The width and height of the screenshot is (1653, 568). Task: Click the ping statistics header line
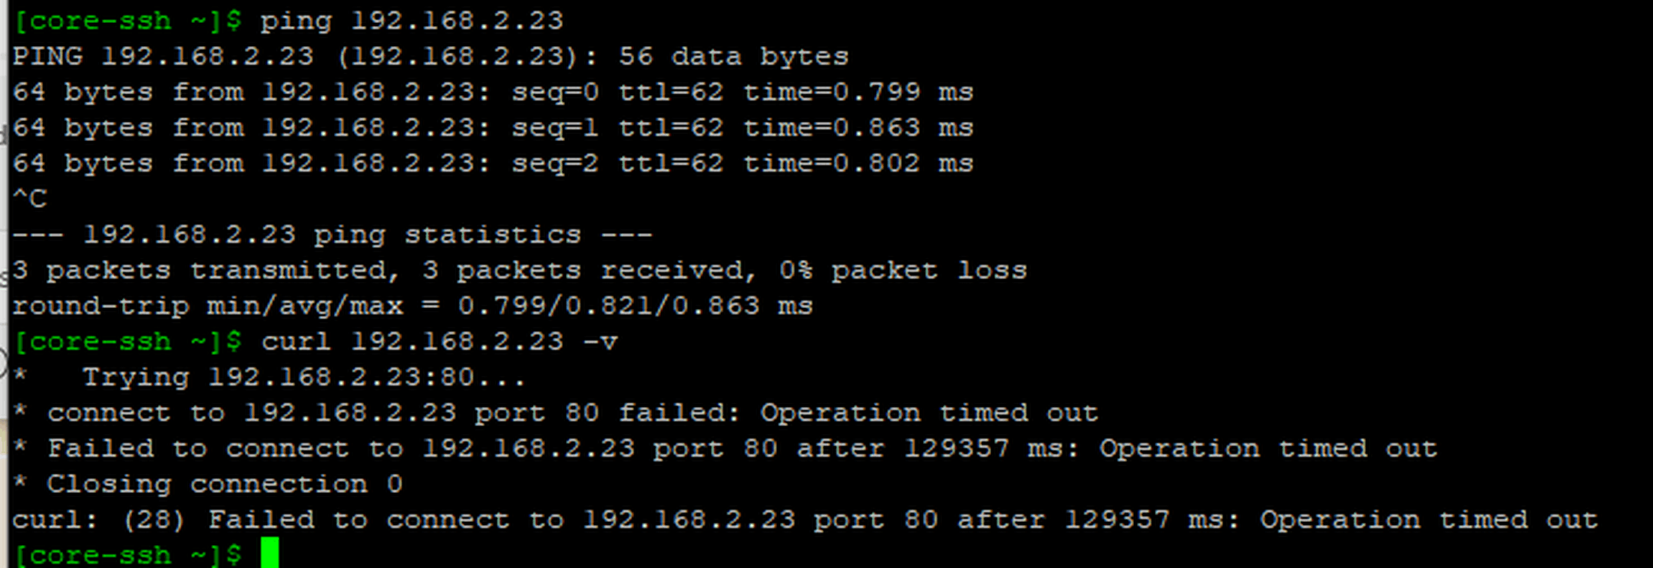tap(332, 234)
